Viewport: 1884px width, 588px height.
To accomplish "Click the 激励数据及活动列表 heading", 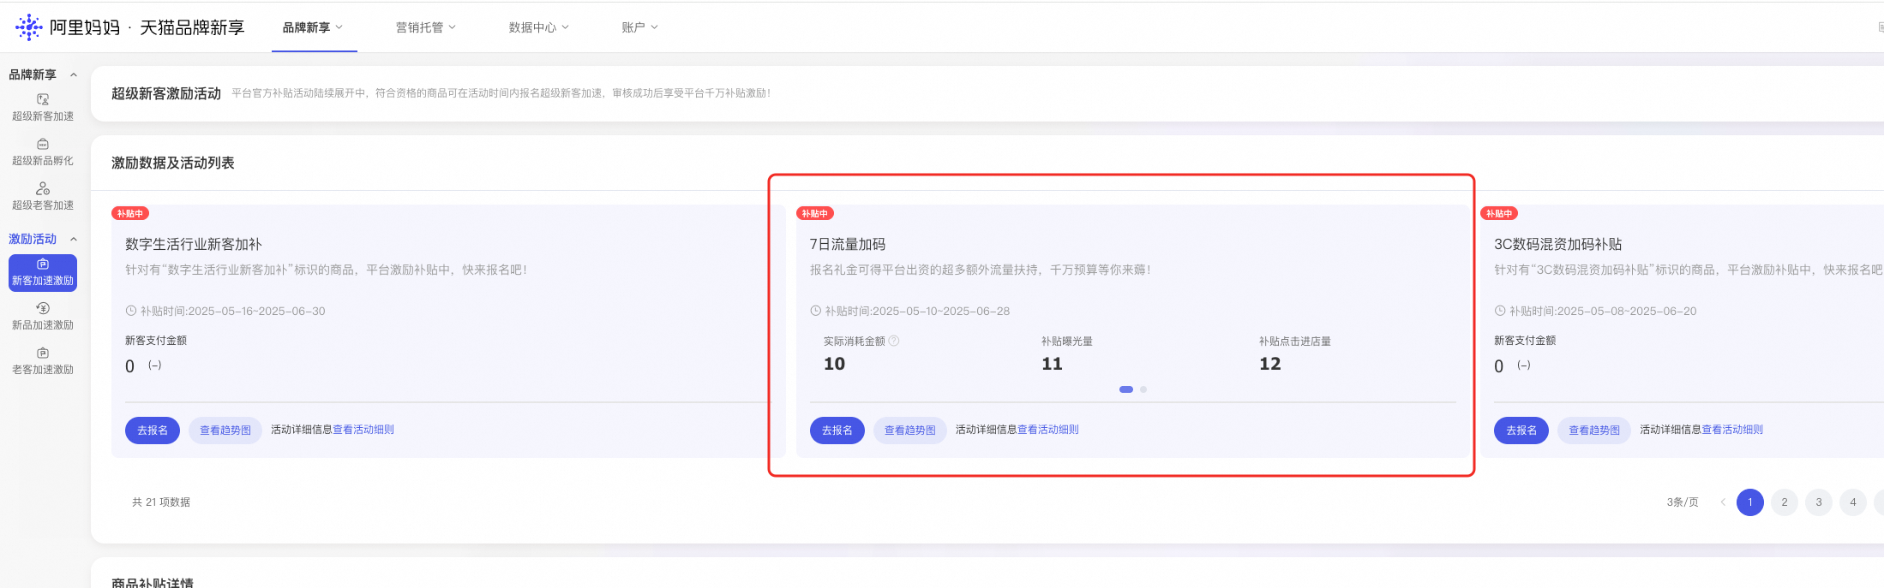I will pyautogui.click(x=173, y=163).
